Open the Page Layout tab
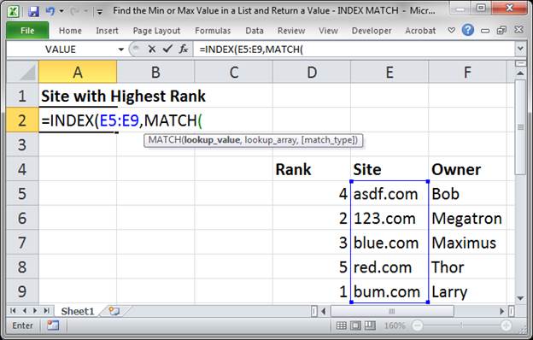 156,31
